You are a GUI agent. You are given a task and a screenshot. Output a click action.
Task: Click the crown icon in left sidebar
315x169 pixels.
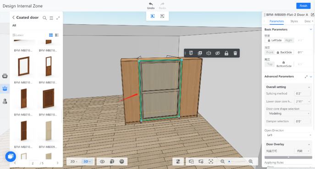pyautogui.click(x=5, y=88)
